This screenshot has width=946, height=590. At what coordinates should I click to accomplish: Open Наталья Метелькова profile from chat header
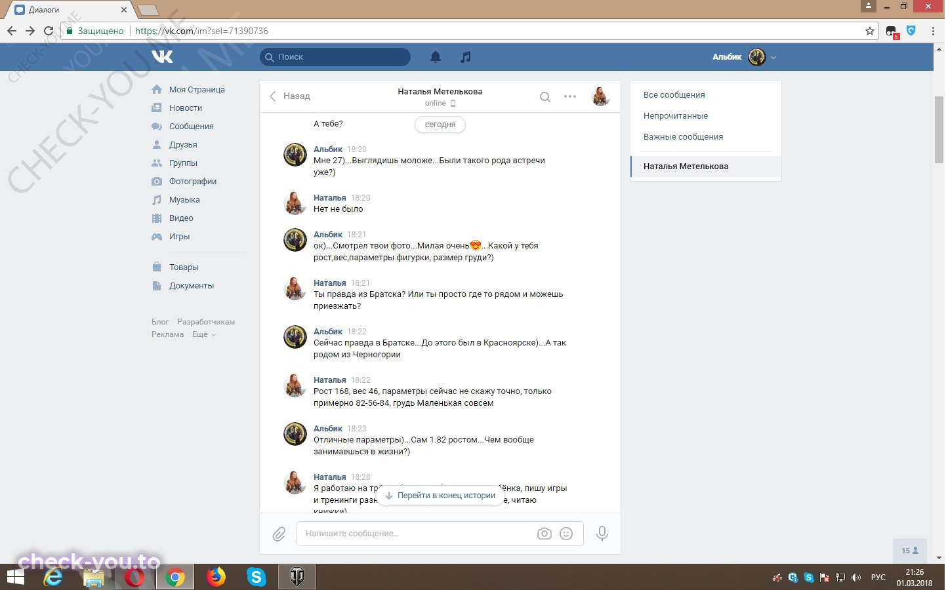tap(440, 92)
